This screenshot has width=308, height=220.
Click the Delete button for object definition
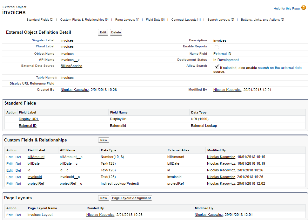(116, 32)
